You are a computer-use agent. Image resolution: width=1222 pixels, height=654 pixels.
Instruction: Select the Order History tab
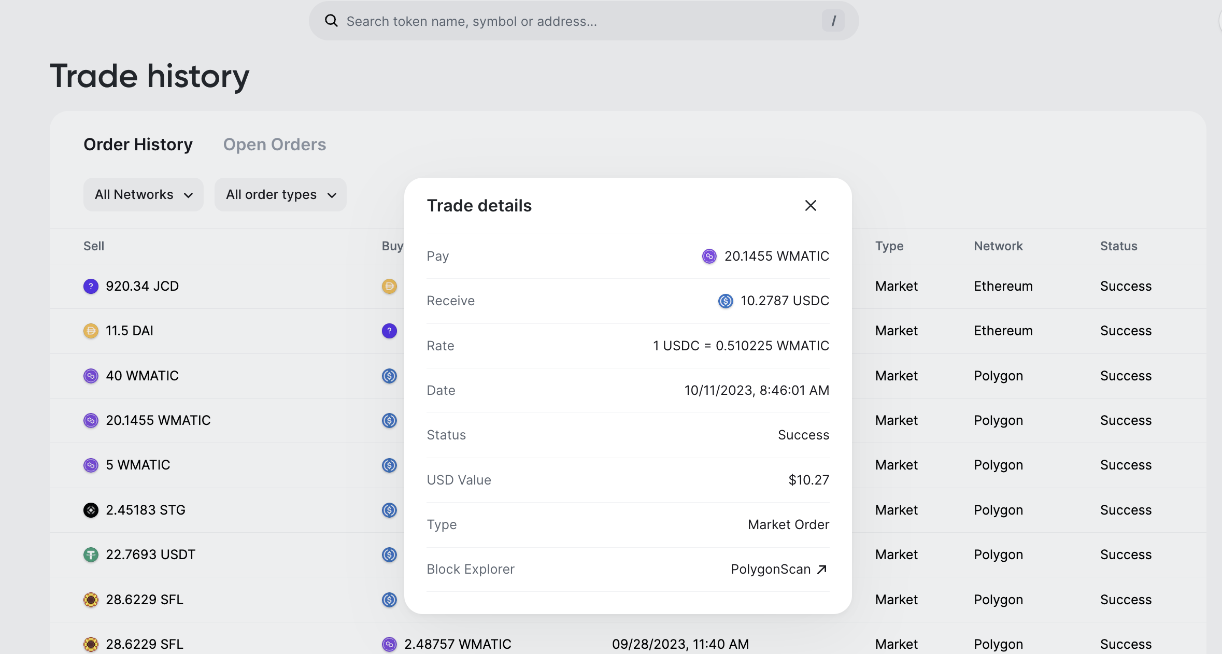point(138,144)
